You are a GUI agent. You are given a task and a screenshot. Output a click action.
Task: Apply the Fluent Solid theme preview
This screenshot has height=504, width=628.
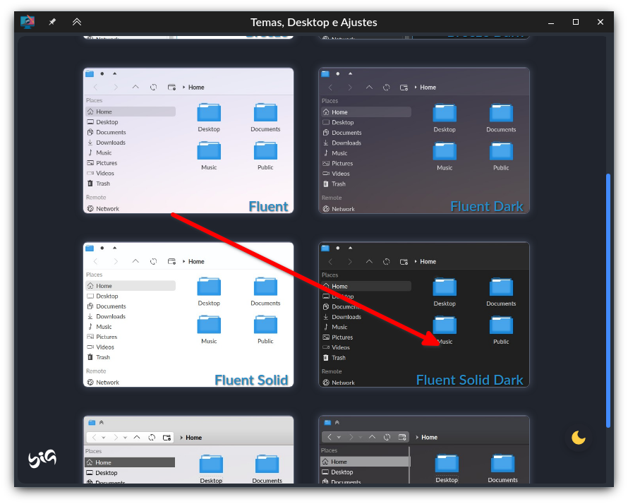pos(188,315)
